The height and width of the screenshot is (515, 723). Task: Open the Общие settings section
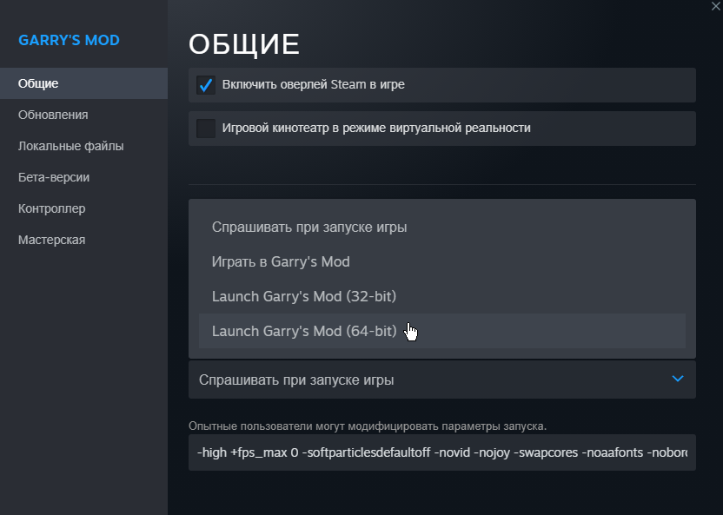pos(83,83)
